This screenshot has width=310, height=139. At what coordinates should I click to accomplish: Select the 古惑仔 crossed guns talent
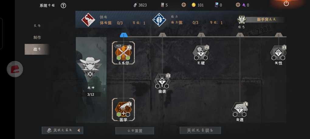tap(123, 53)
